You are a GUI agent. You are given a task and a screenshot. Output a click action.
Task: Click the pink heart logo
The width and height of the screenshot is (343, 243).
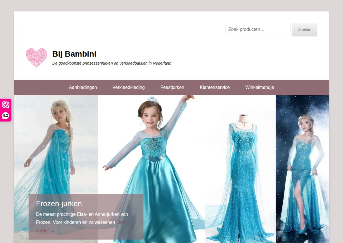36,57
